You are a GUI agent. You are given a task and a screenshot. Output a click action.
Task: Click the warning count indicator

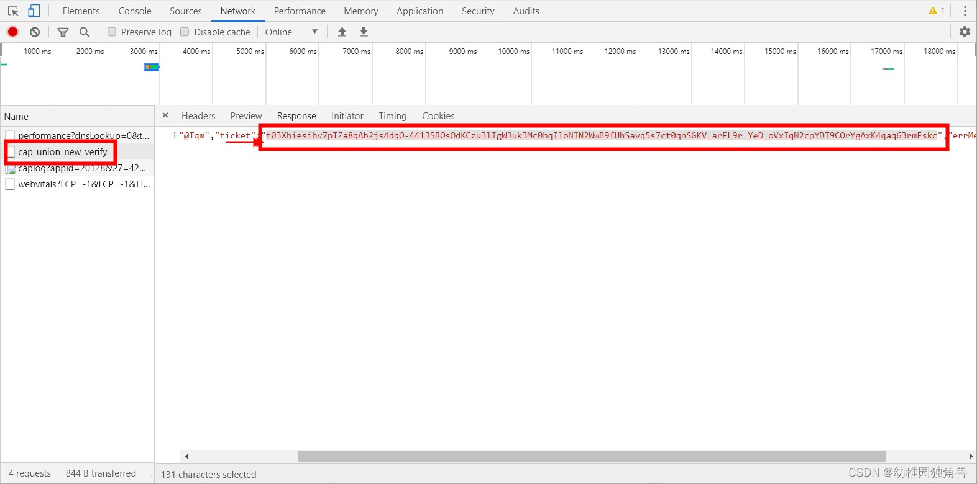pos(937,11)
